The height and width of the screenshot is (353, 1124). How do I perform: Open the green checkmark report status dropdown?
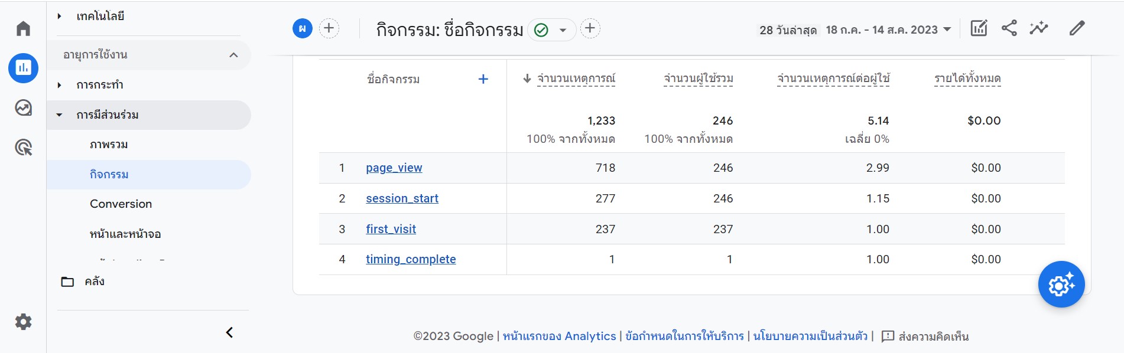tap(551, 30)
